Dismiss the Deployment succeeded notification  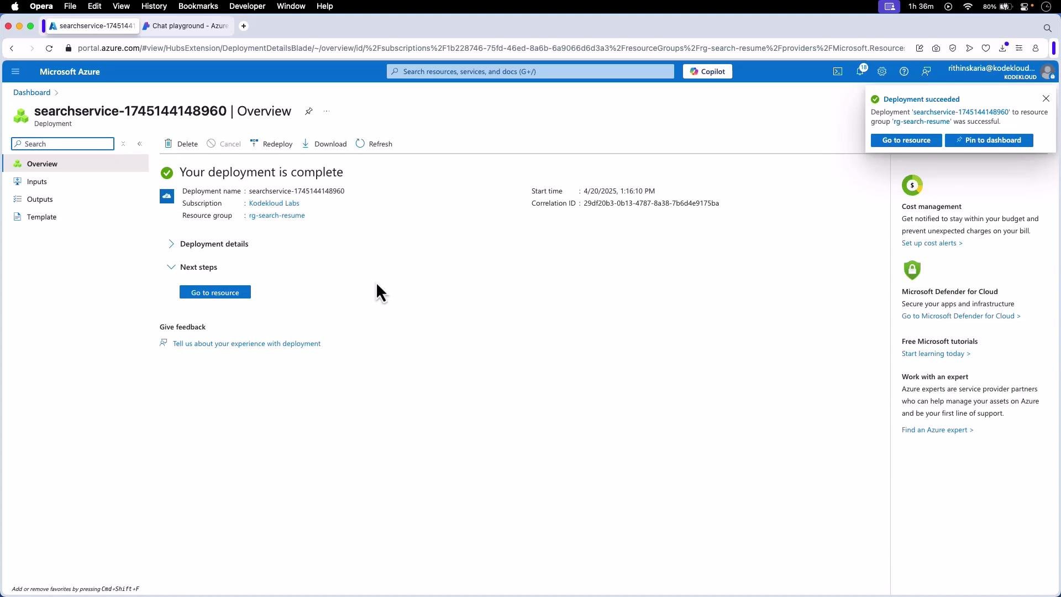[x=1046, y=98]
